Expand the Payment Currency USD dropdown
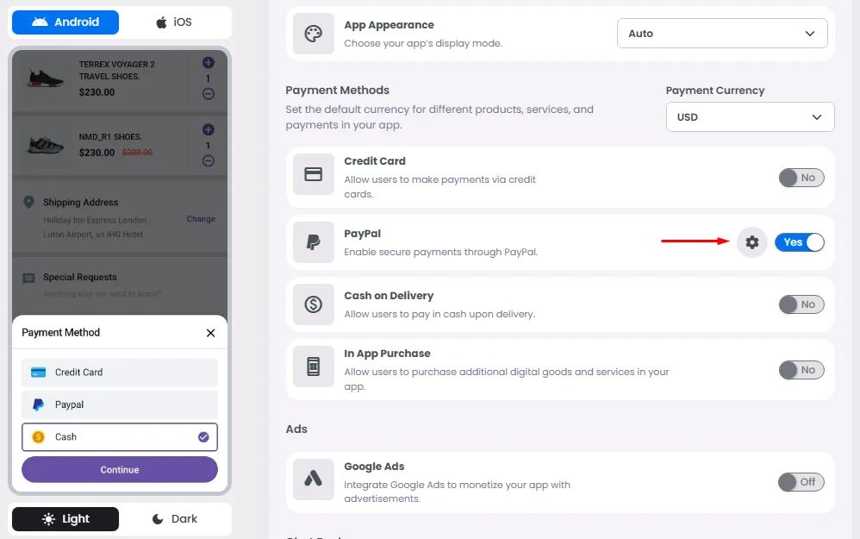The height and width of the screenshot is (539, 860). (750, 117)
